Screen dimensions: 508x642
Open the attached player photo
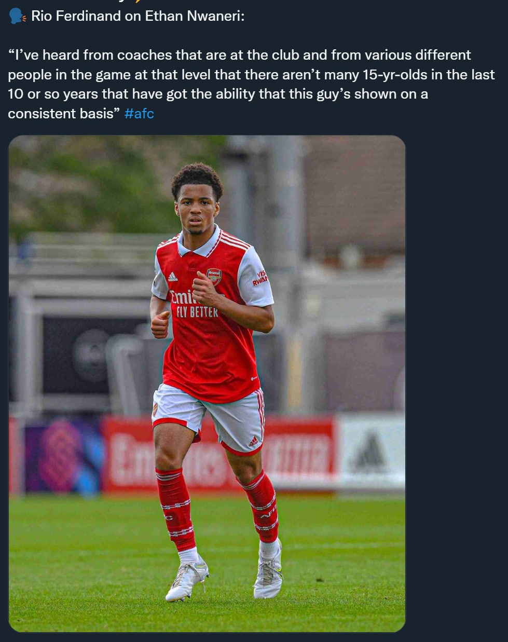click(207, 383)
